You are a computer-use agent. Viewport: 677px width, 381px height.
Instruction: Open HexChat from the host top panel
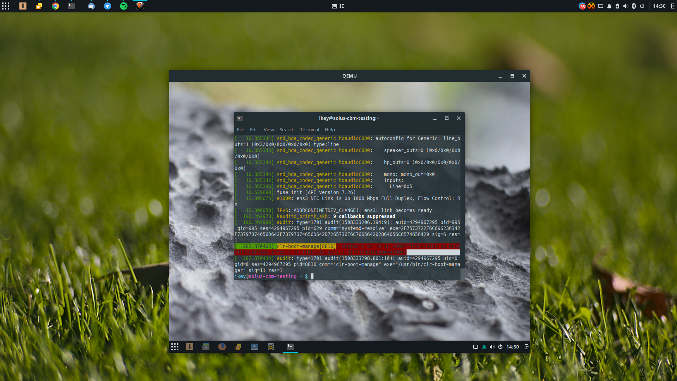point(39,6)
